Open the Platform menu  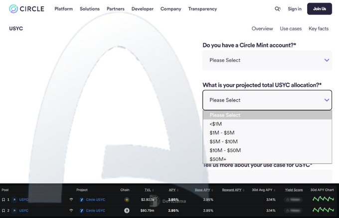click(x=64, y=9)
